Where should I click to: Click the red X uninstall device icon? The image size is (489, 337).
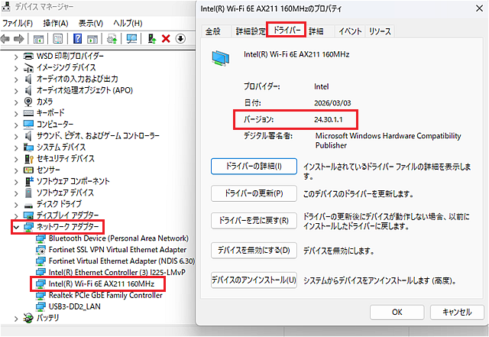tap(166, 39)
